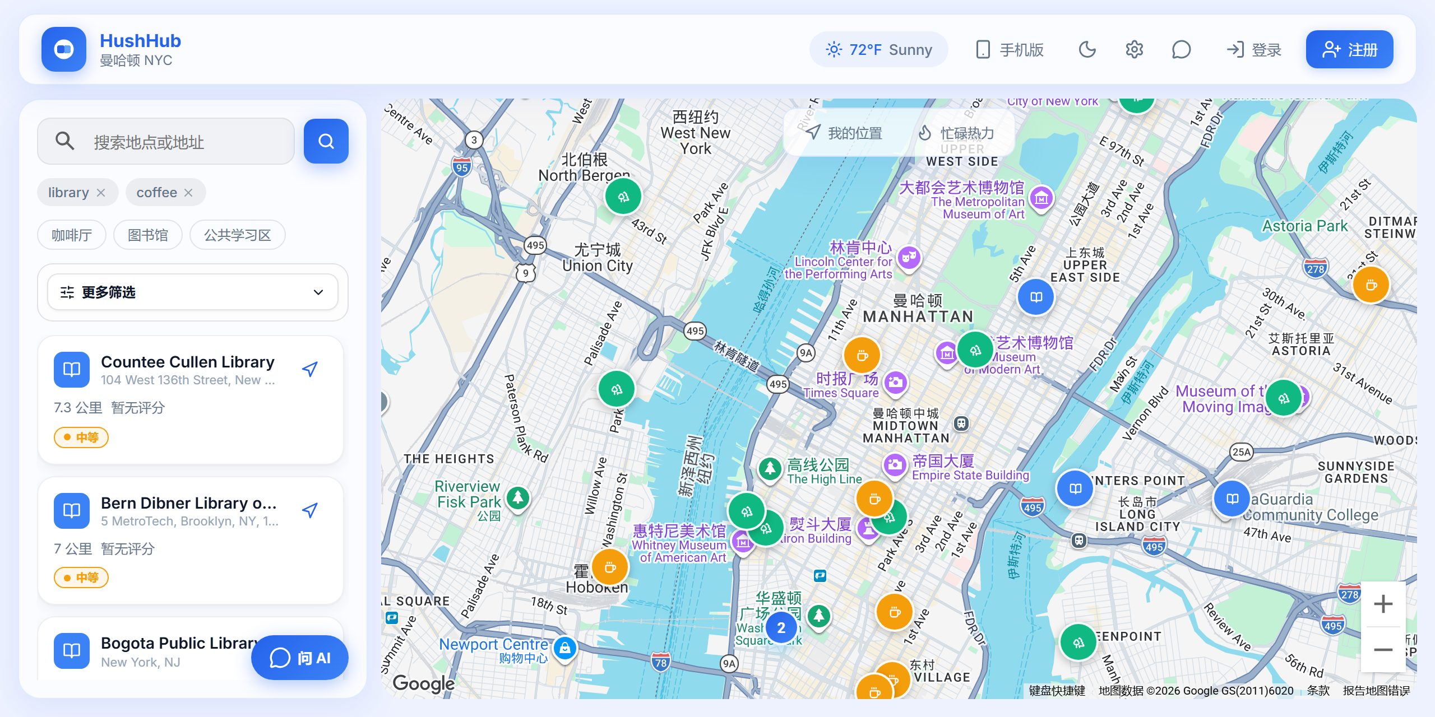This screenshot has width=1435, height=717.
Task: Navigate to Bern Dibner Library arrow icon
Action: pyautogui.click(x=310, y=510)
